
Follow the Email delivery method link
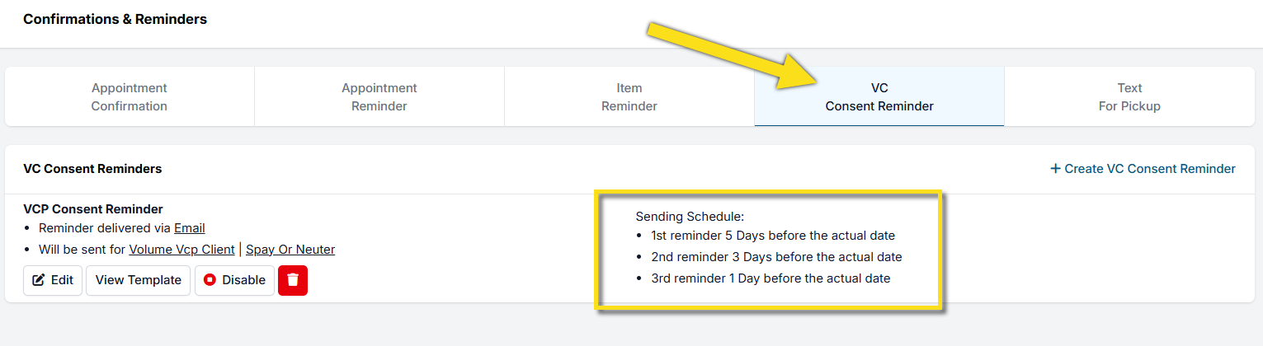coord(190,228)
